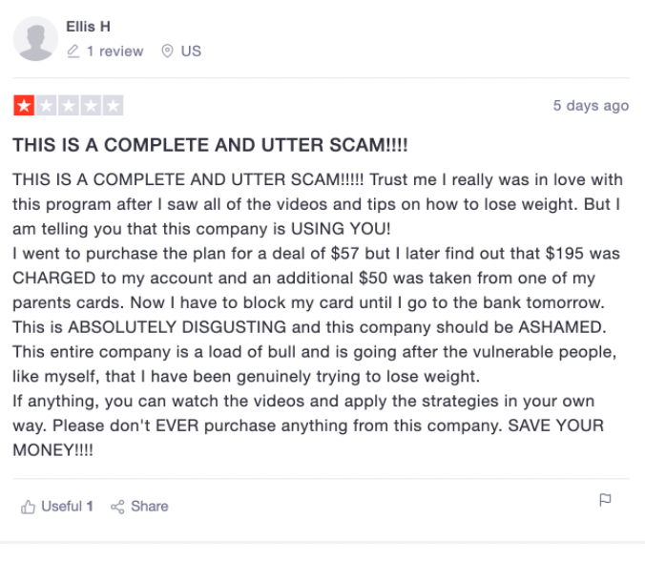Click the review body text paragraph
The width and height of the screenshot is (645, 561).
[318, 315]
